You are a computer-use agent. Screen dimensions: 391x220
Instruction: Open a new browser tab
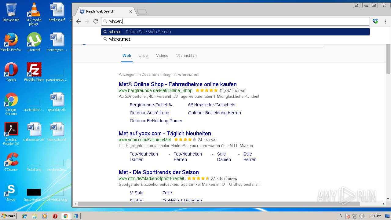[x=142, y=12]
